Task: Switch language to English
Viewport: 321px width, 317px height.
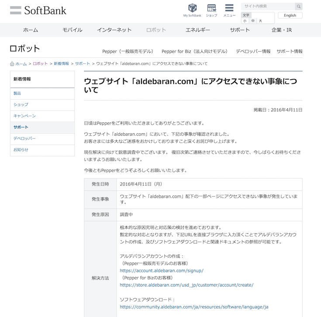Action: pos(290,15)
